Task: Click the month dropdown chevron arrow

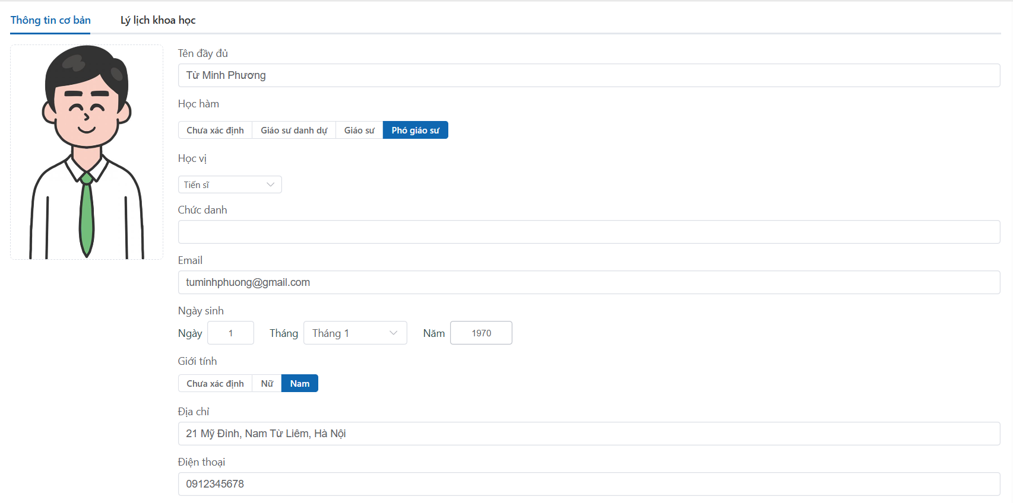Action: coord(393,333)
